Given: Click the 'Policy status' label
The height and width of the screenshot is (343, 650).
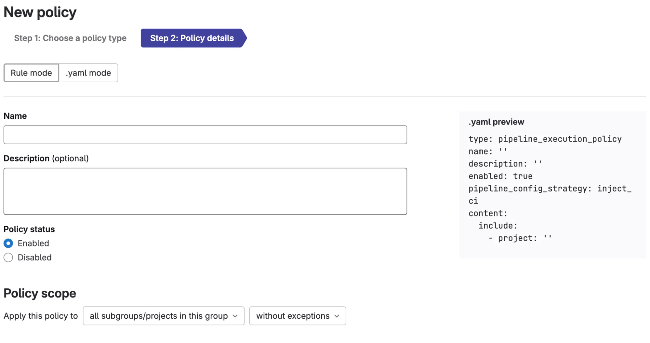Looking at the screenshot, I should tap(29, 229).
